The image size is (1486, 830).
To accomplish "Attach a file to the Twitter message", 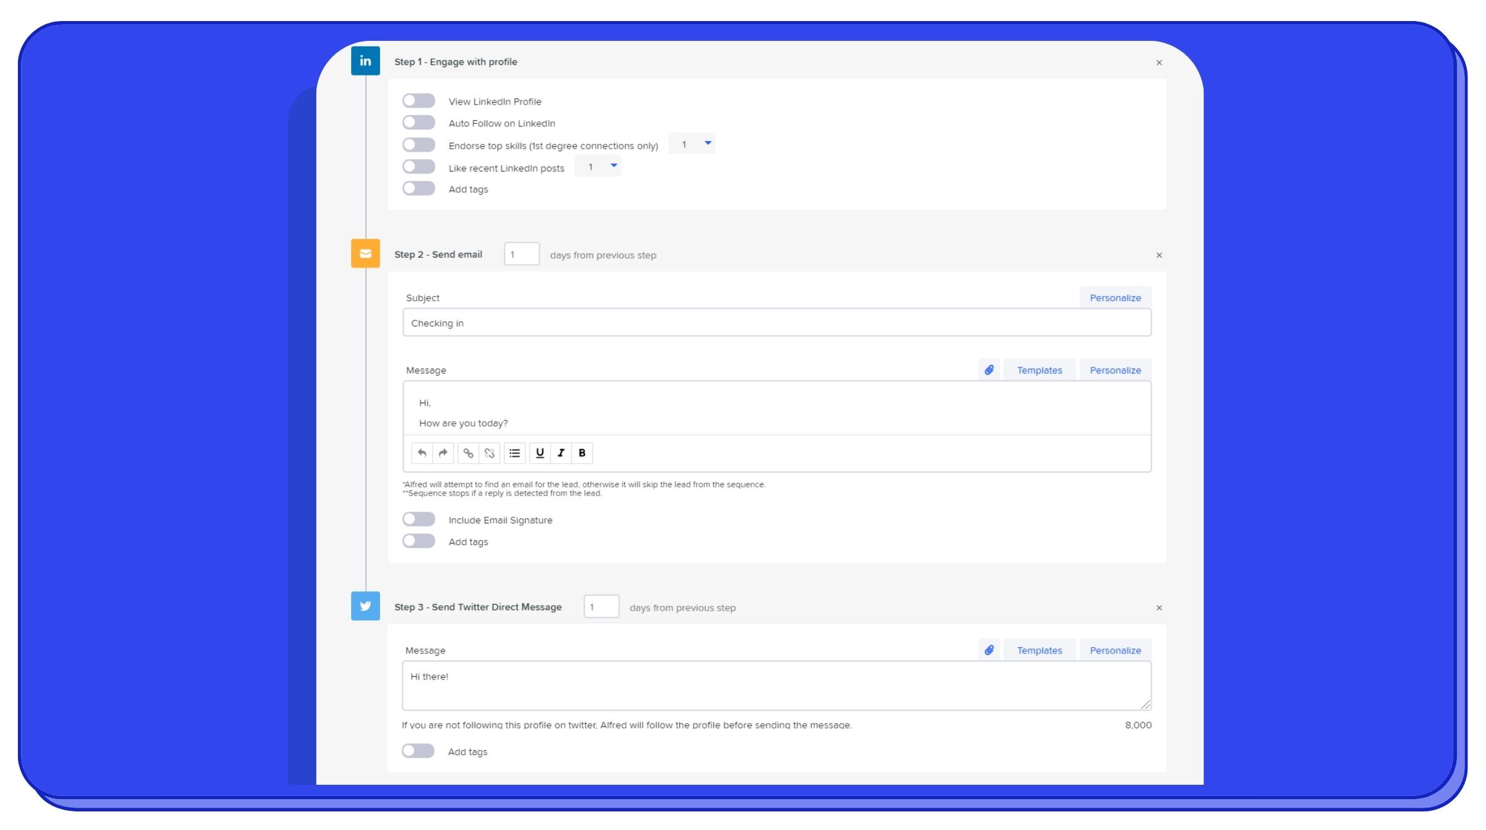I will (x=989, y=650).
